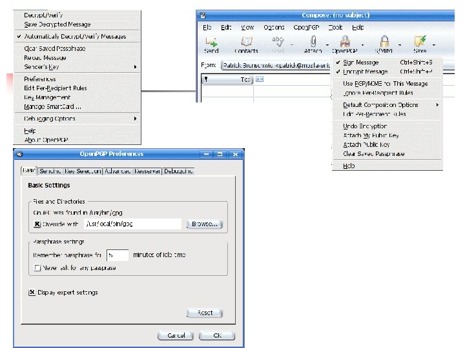Click the Browse... button
465x348 pixels.
pos(204,224)
